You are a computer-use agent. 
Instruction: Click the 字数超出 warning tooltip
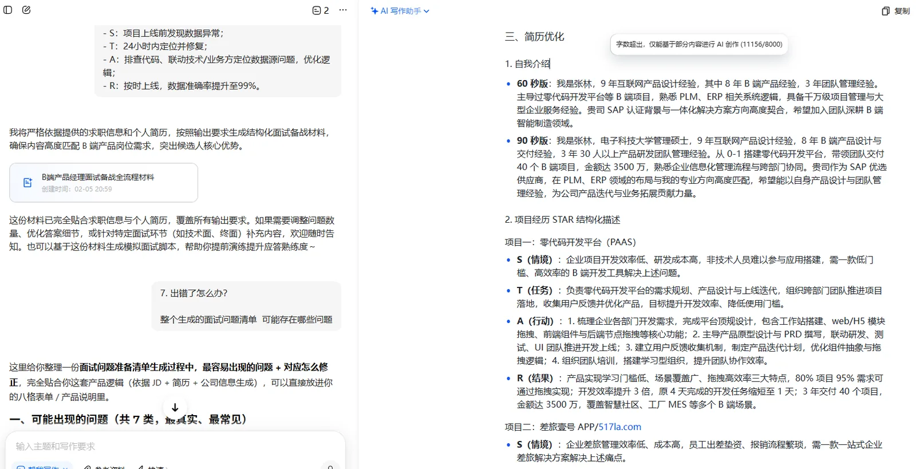699,44
